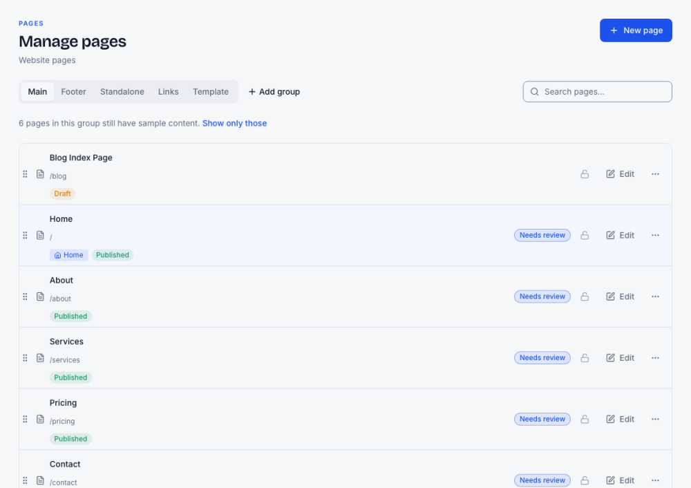
Task: Open the more options menu for the Home row
Action: pos(655,236)
